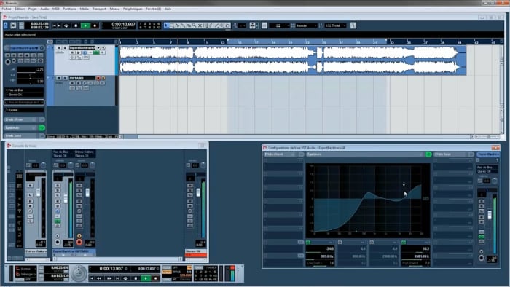Click Record in the project toolbar

(x=95, y=25)
